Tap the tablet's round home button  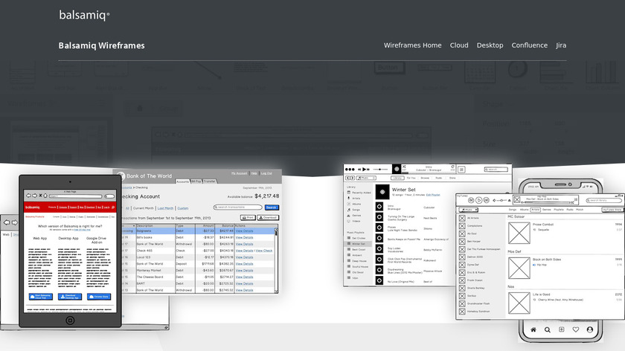tap(70, 321)
